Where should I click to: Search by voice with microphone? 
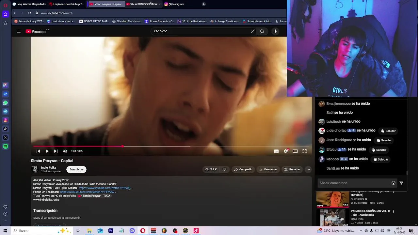pyautogui.click(x=275, y=31)
